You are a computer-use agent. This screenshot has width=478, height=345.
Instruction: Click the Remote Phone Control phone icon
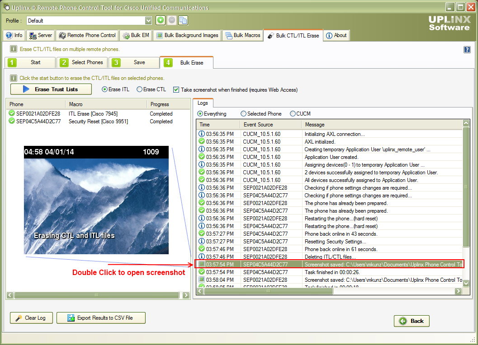tap(63, 35)
